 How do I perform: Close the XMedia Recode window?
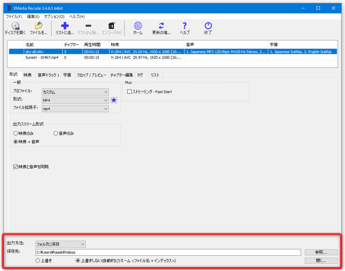pyautogui.click(x=334, y=8)
